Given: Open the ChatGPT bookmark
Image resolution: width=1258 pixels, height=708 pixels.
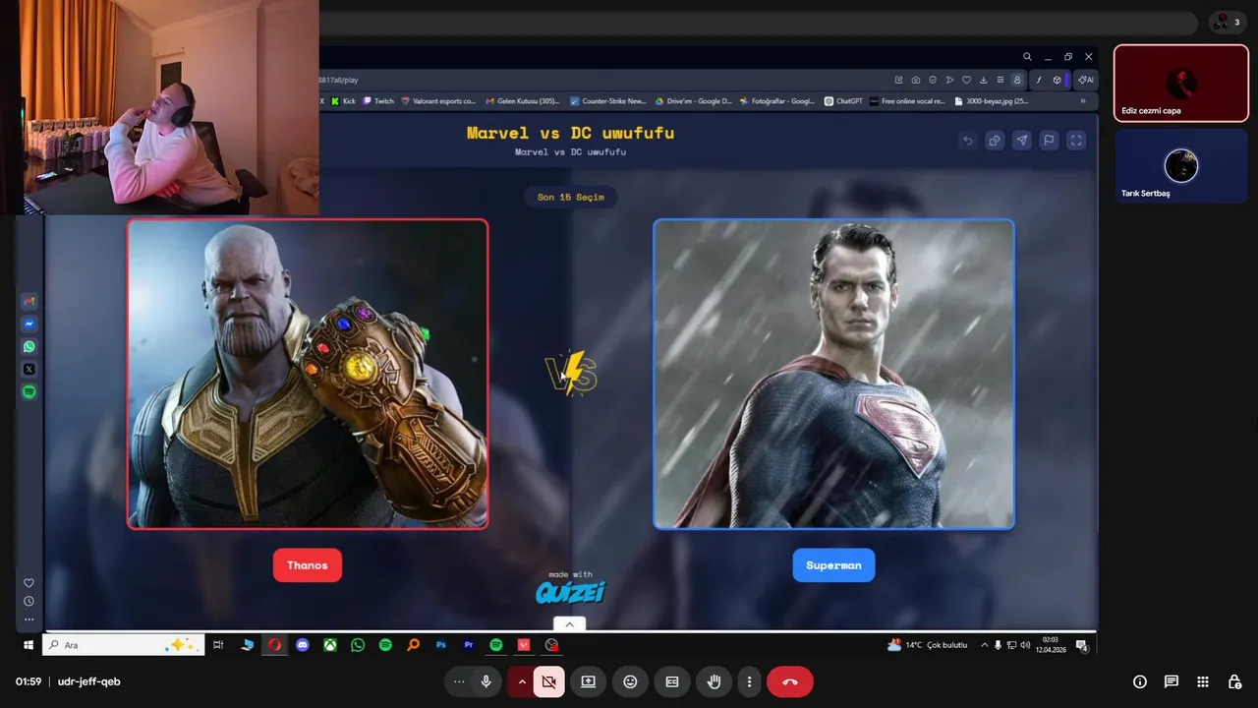Looking at the screenshot, I should click(843, 100).
